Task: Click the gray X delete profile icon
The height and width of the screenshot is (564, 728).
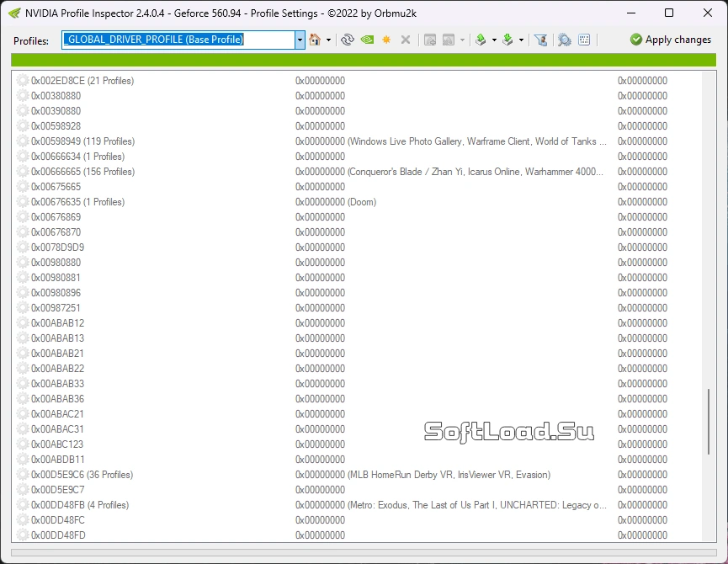Action: tap(406, 40)
